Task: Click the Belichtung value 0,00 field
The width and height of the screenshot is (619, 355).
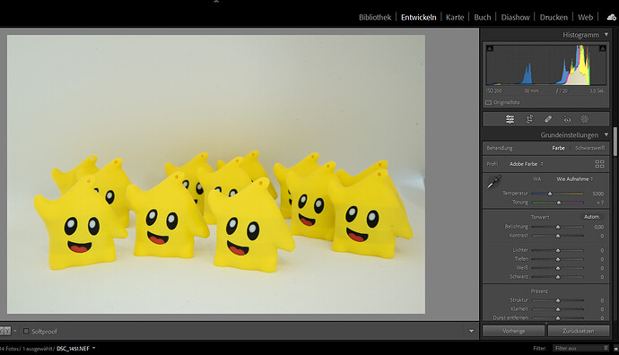Action: tap(599, 227)
